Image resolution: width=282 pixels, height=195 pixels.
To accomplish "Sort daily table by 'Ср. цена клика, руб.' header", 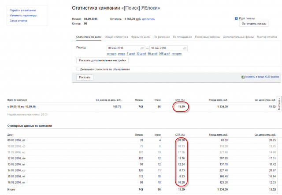I will [265, 135].
